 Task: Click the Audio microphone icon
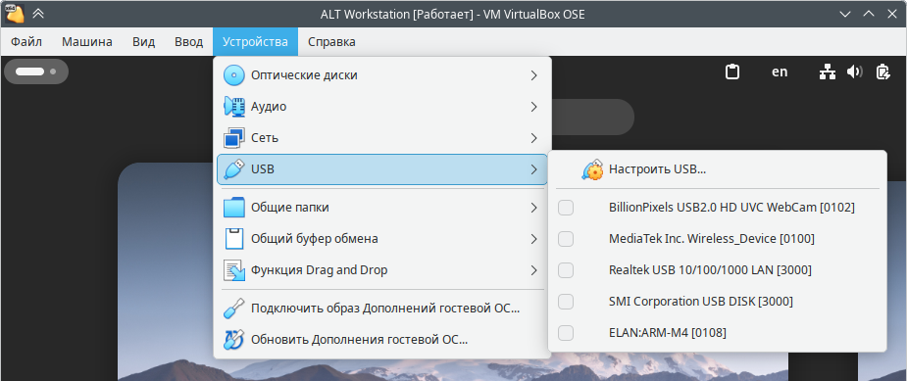(234, 107)
